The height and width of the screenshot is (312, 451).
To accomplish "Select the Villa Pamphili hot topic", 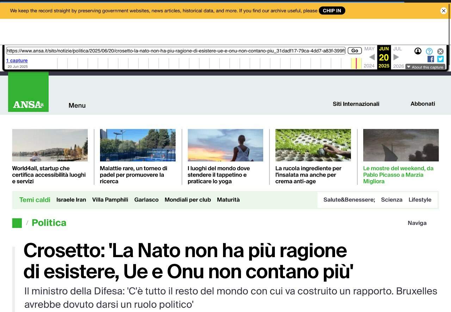I will tap(110, 200).
